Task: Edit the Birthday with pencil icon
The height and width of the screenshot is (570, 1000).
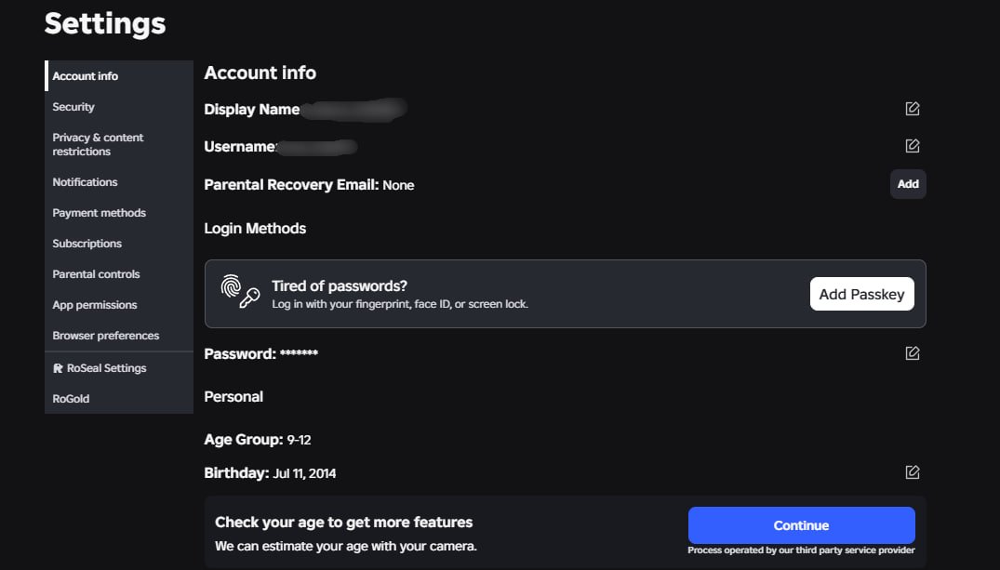Action: click(912, 472)
